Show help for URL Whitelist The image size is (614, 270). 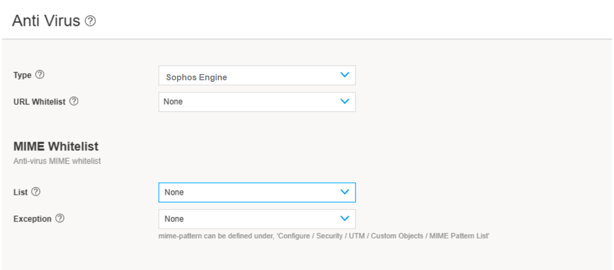(74, 102)
